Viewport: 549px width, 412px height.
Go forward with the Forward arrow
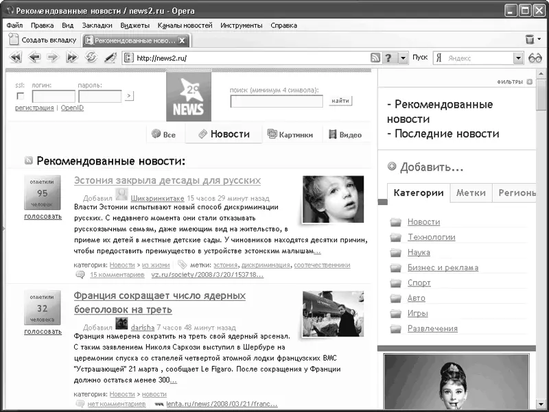point(53,57)
